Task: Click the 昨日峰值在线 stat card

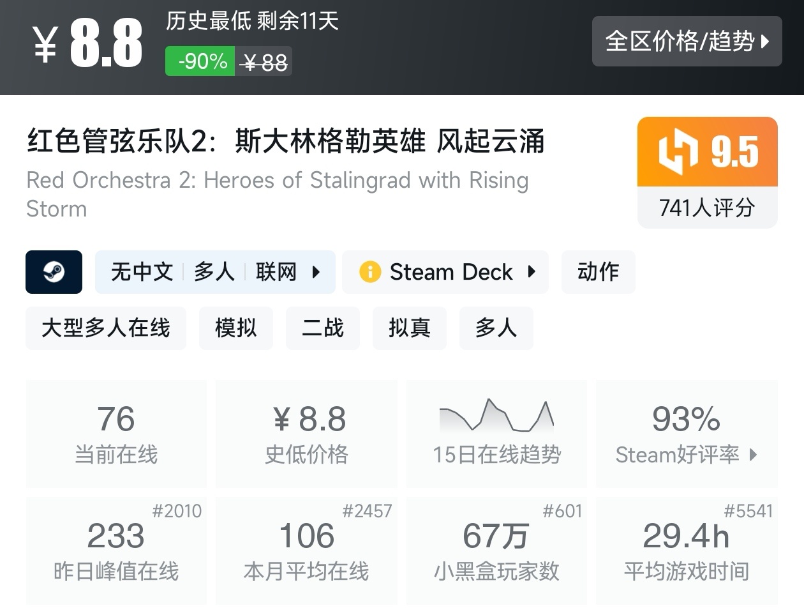Action: 116,551
